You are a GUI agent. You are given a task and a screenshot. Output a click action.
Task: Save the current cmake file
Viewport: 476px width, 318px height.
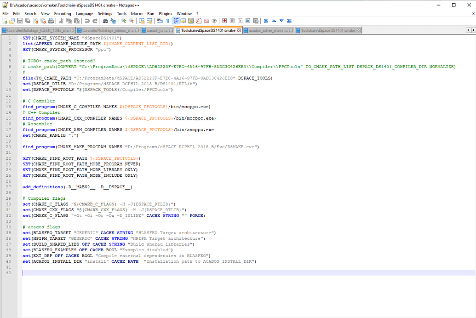[20, 21]
